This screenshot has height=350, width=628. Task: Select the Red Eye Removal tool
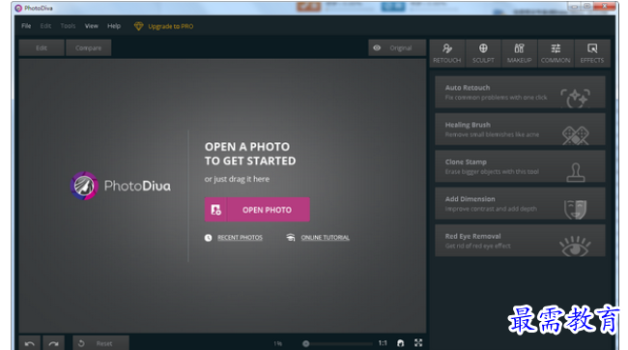(520, 241)
